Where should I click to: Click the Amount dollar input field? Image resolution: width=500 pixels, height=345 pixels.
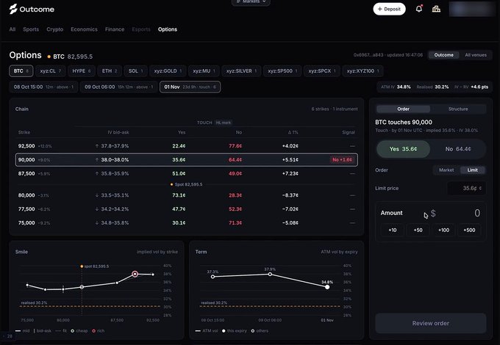454,213
